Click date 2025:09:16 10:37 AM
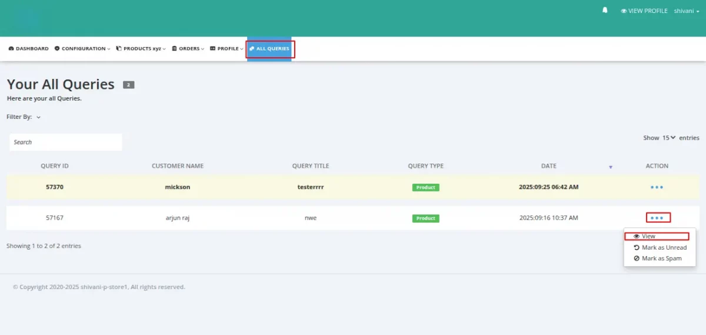706x335 pixels. [549, 218]
